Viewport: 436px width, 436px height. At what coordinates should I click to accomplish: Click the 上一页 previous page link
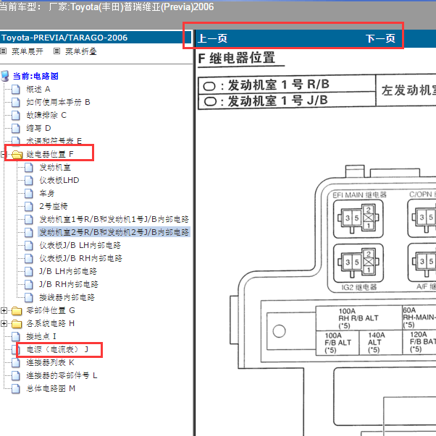coord(212,38)
